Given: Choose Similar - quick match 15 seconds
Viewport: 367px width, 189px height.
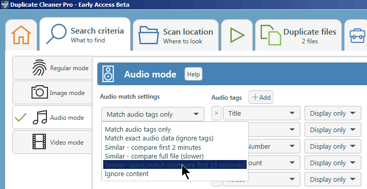Looking at the screenshot, I should [175, 165].
